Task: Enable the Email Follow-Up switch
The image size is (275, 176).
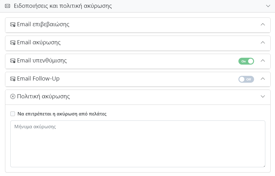Action: 246,79
